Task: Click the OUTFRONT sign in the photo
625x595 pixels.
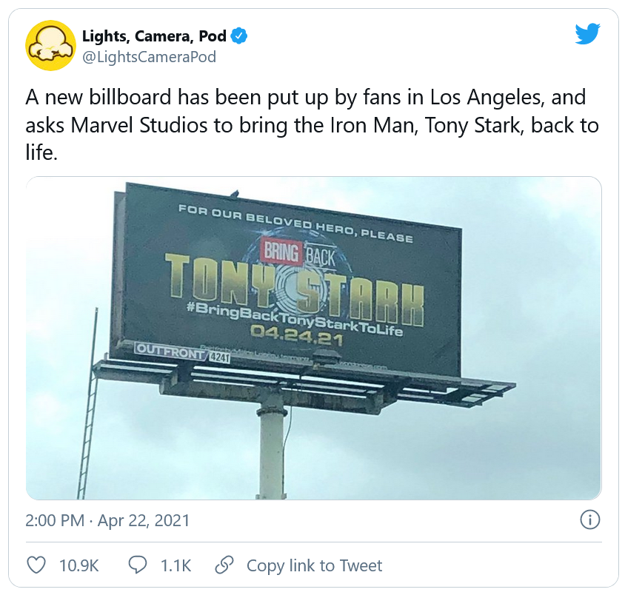Action: (x=169, y=352)
